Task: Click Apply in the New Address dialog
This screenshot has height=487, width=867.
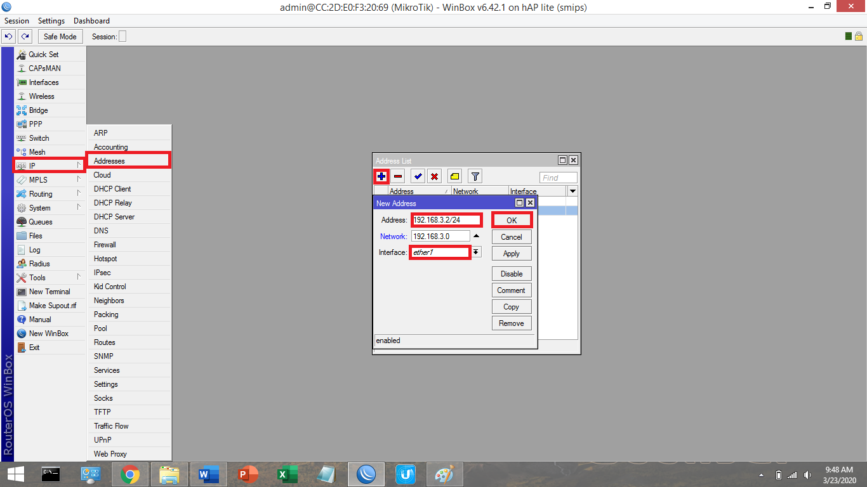Action: point(512,254)
